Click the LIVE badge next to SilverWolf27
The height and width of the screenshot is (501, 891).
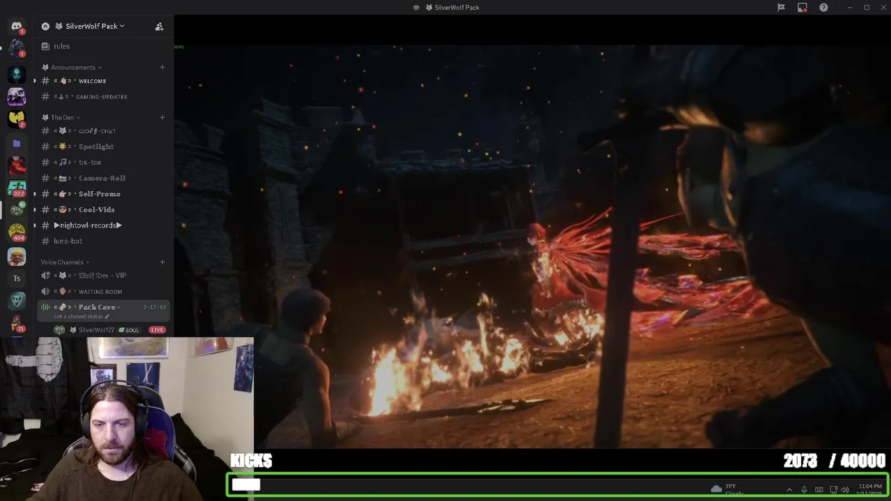(x=157, y=330)
